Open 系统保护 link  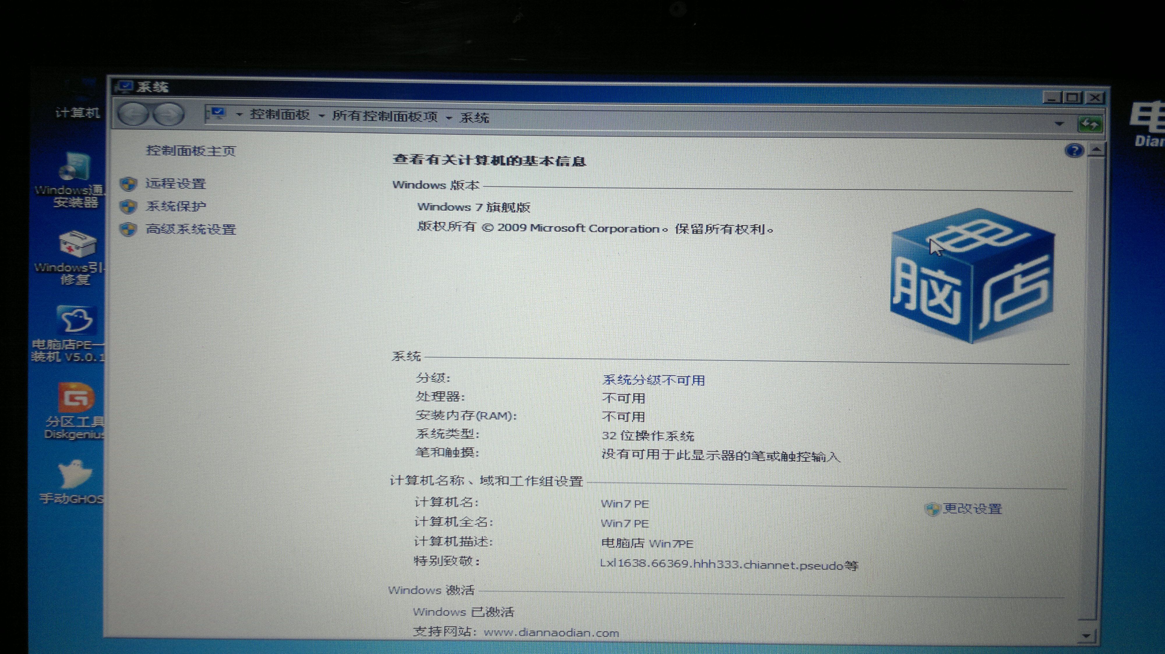point(175,206)
